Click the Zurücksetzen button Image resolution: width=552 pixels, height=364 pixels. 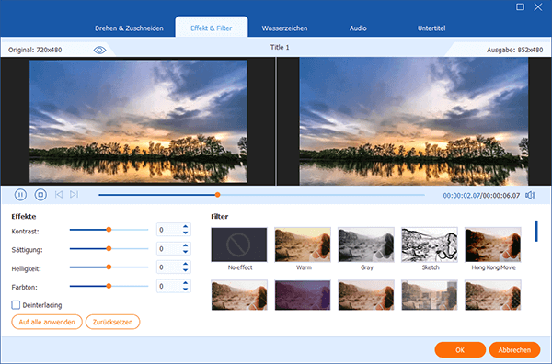click(x=112, y=322)
